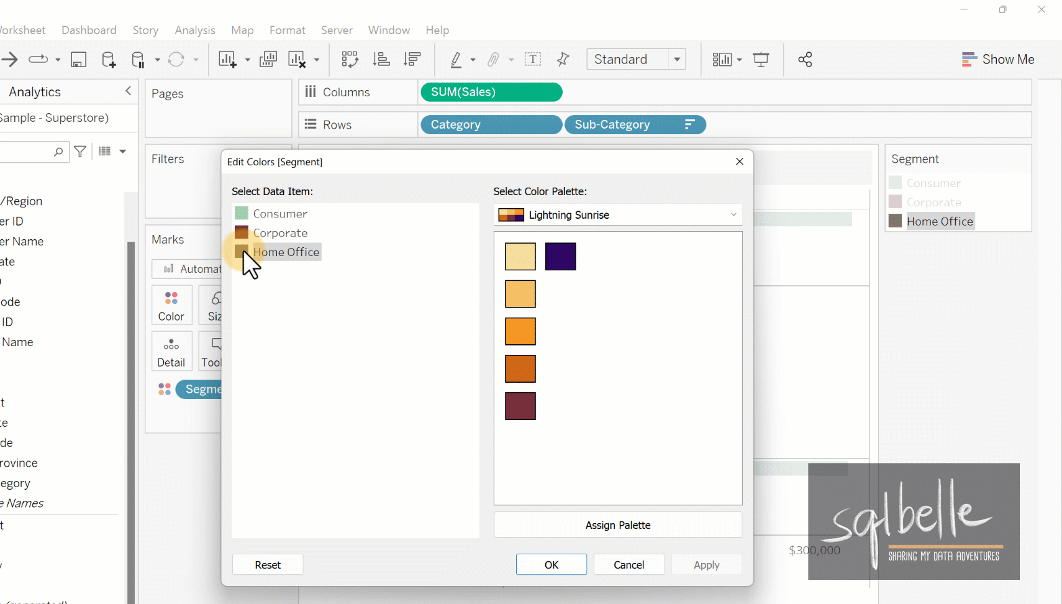Expand the Show/Hide Cards dropdown arrow
This screenshot has height=604, width=1062.
tap(740, 60)
